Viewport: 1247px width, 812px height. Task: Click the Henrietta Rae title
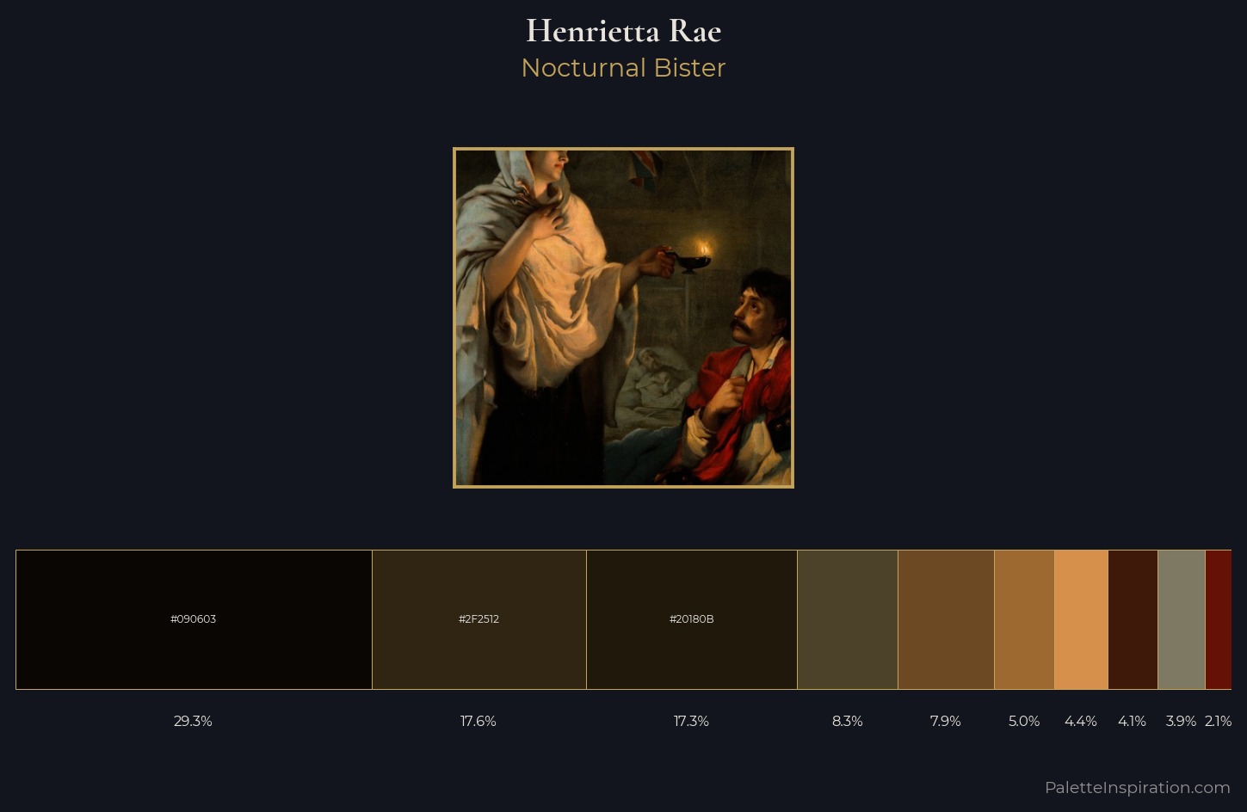point(623,31)
